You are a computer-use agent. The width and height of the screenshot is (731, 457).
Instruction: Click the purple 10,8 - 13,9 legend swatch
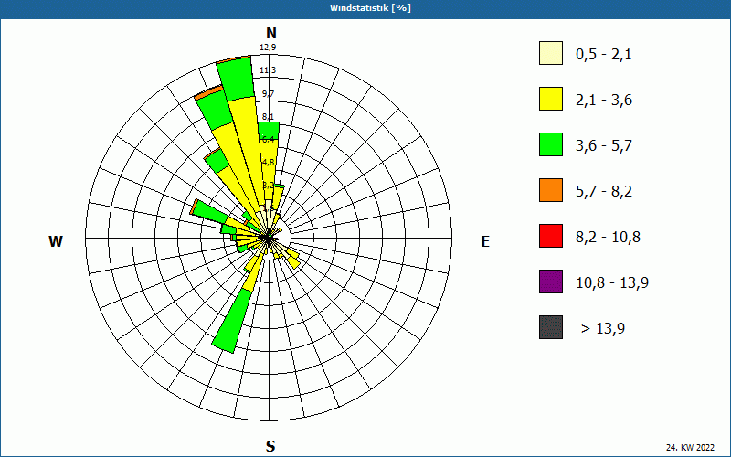pyautogui.click(x=551, y=282)
